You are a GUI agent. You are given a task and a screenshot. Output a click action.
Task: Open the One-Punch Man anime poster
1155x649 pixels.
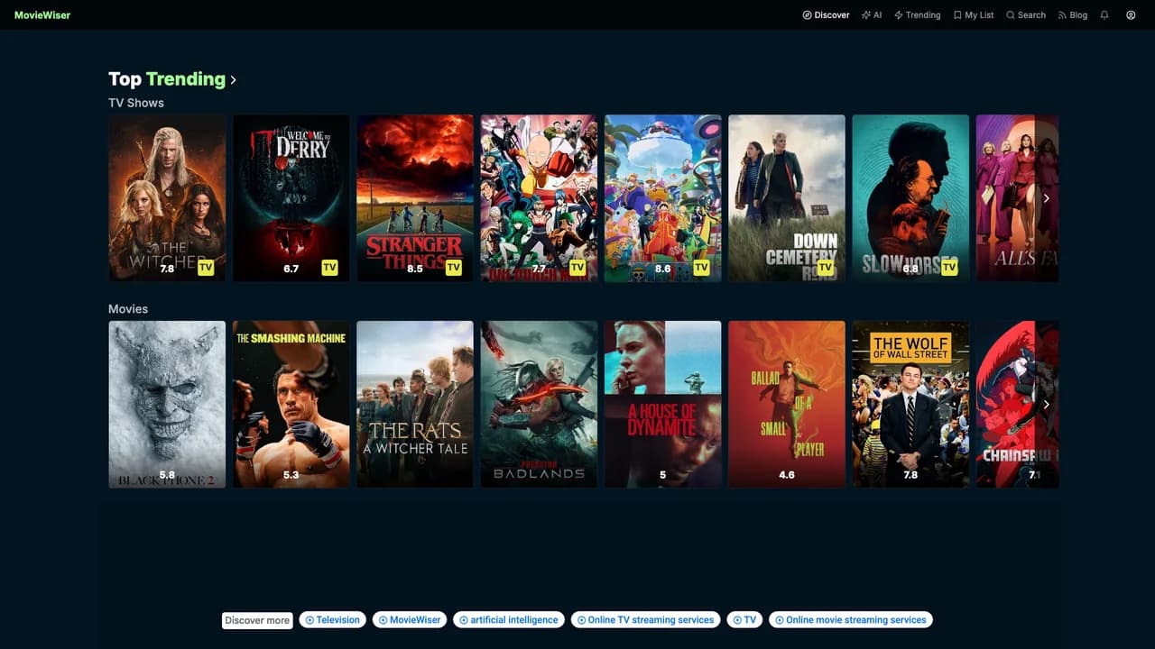tap(539, 198)
